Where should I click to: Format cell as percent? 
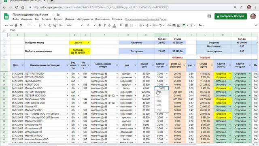coord(45,25)
